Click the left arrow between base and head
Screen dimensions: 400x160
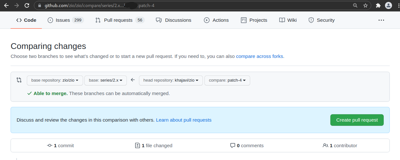pyautogui.click(x=133, y=80)
